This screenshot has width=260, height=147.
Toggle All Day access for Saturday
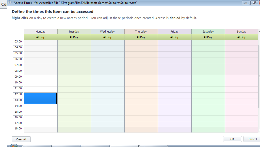pos(208,37)
